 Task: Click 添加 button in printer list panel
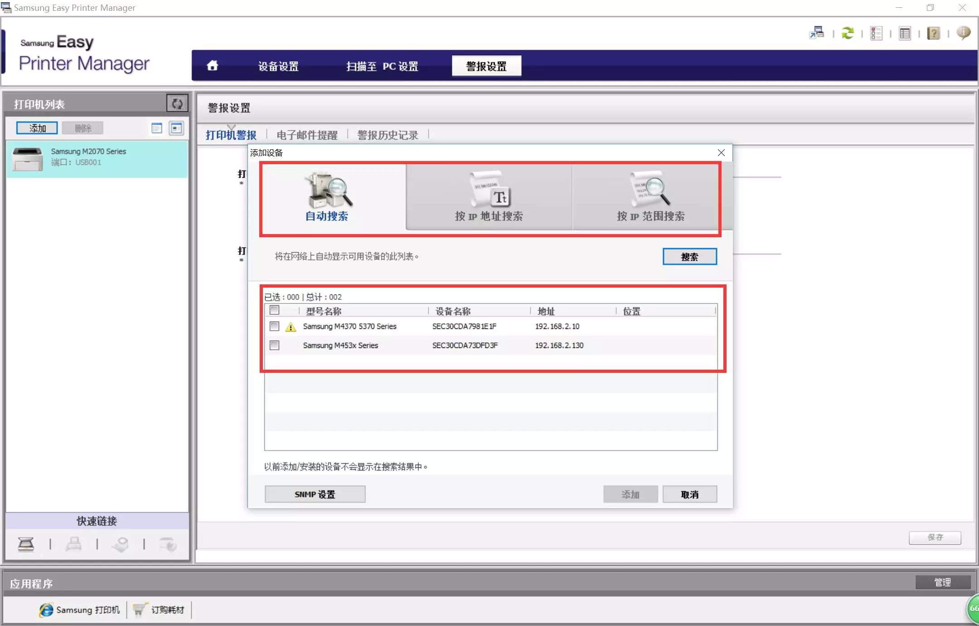point(37,128)
